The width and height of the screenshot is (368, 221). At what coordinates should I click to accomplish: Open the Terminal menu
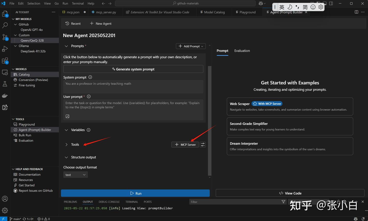tap(78, 3)
